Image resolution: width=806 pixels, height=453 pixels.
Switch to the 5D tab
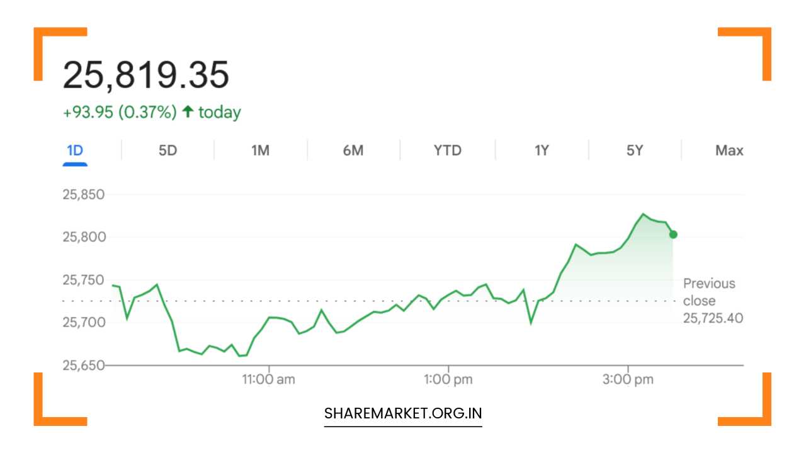[x=167, y=151]
